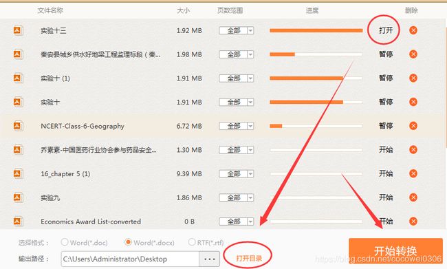The height and width of the screenshot is (269, 447).
Task: Select Word(*.docx) output format
Action: 129,242
